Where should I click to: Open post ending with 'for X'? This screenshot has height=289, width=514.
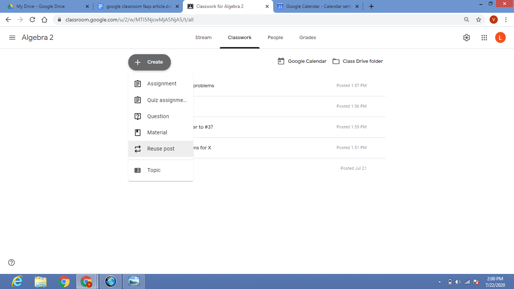tap(289, 148)
